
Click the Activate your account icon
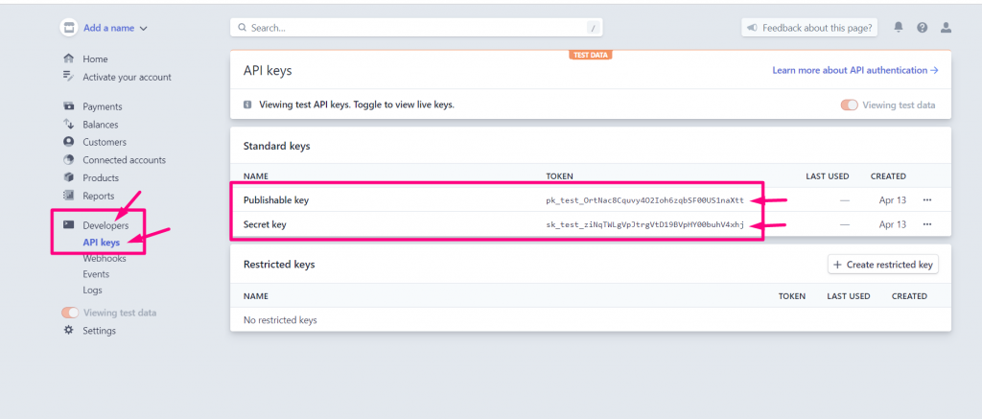pos(69,77)
